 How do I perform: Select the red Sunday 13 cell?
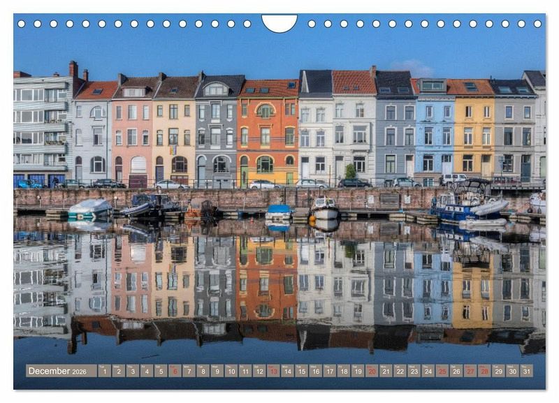[x=273, y=371]
